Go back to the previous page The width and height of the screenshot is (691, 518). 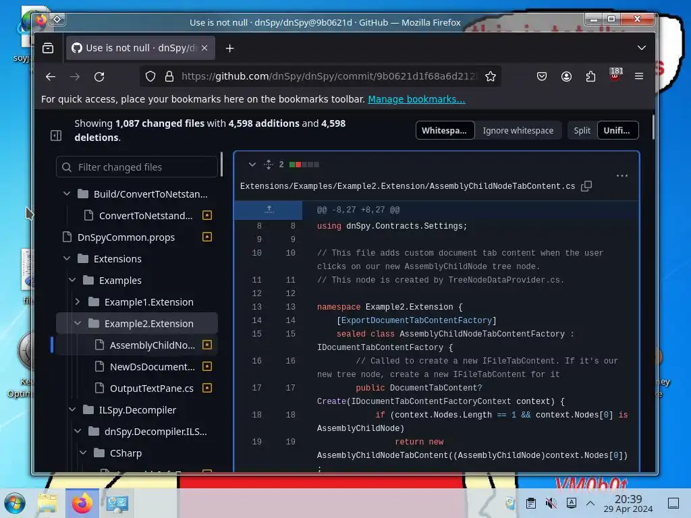pyautogui.click(x=51, y=77)
